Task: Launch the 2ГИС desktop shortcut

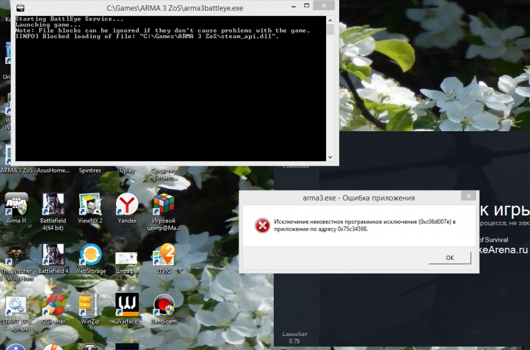Action: pyautogui.click(x=164, y=259)
